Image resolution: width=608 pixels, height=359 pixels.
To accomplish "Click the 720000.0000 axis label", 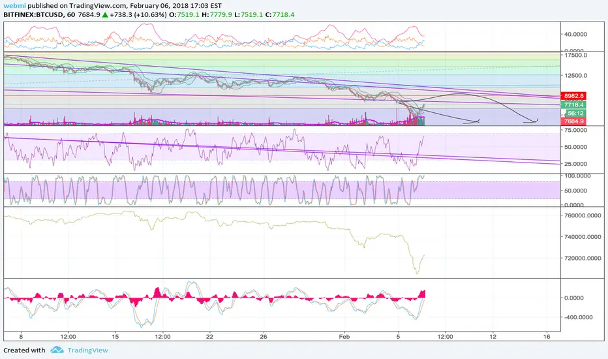I will 583,258.
